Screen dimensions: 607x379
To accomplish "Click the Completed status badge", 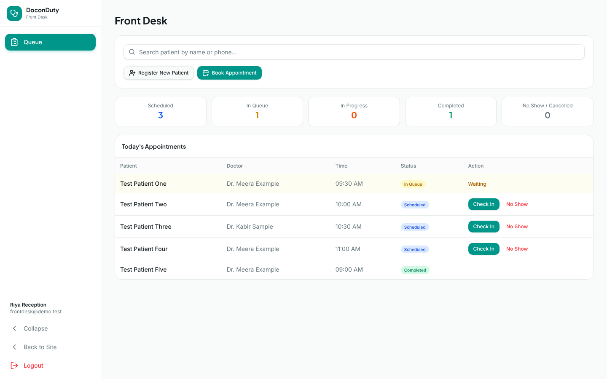I will coord(415,270).
